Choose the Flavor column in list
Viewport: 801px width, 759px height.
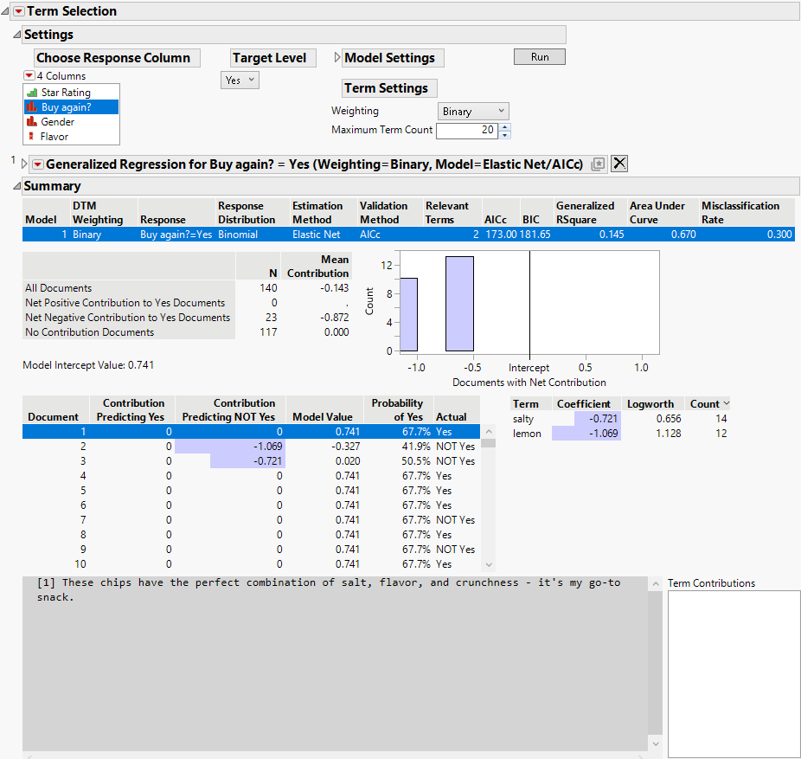point(54,137)
